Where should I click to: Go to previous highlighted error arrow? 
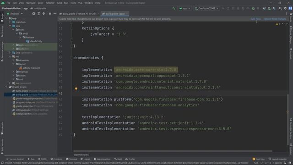pos(283,24)
